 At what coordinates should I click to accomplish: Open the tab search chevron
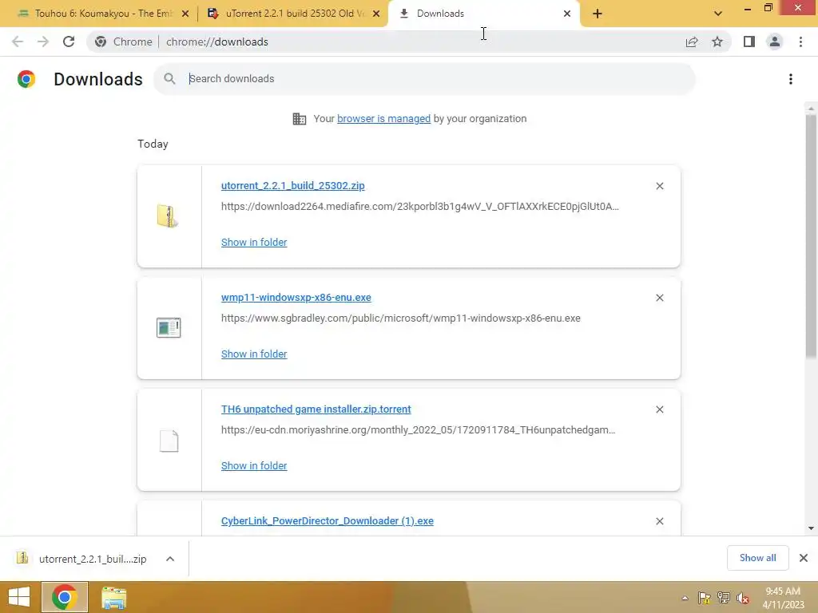coord(718,14)
